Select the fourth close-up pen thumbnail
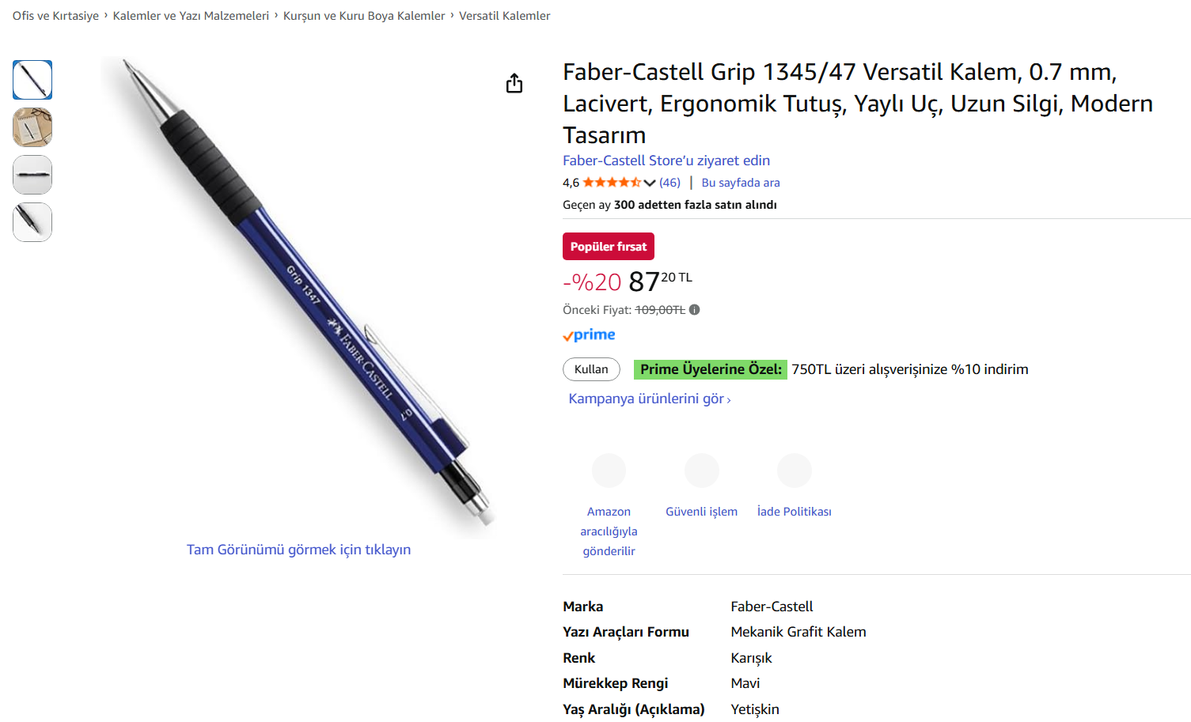This screenshot has height=722, width=1191. [32, 222]
